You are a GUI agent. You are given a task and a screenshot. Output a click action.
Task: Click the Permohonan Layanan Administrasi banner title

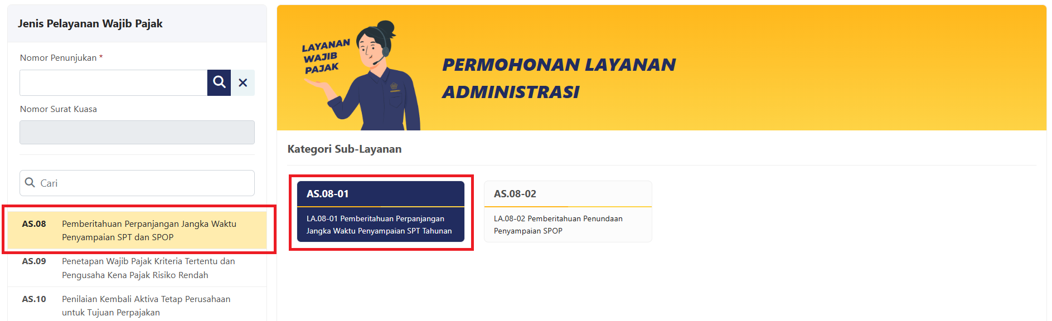[559, 78]
